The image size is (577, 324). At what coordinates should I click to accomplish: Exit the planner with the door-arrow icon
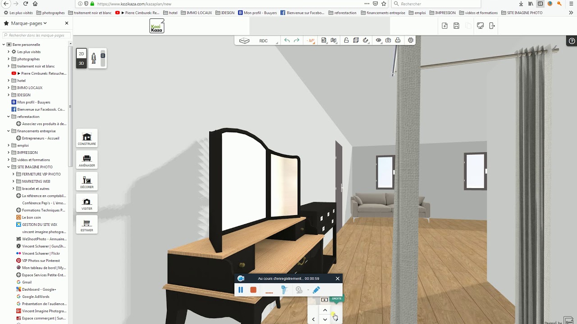tap(492, 26)
